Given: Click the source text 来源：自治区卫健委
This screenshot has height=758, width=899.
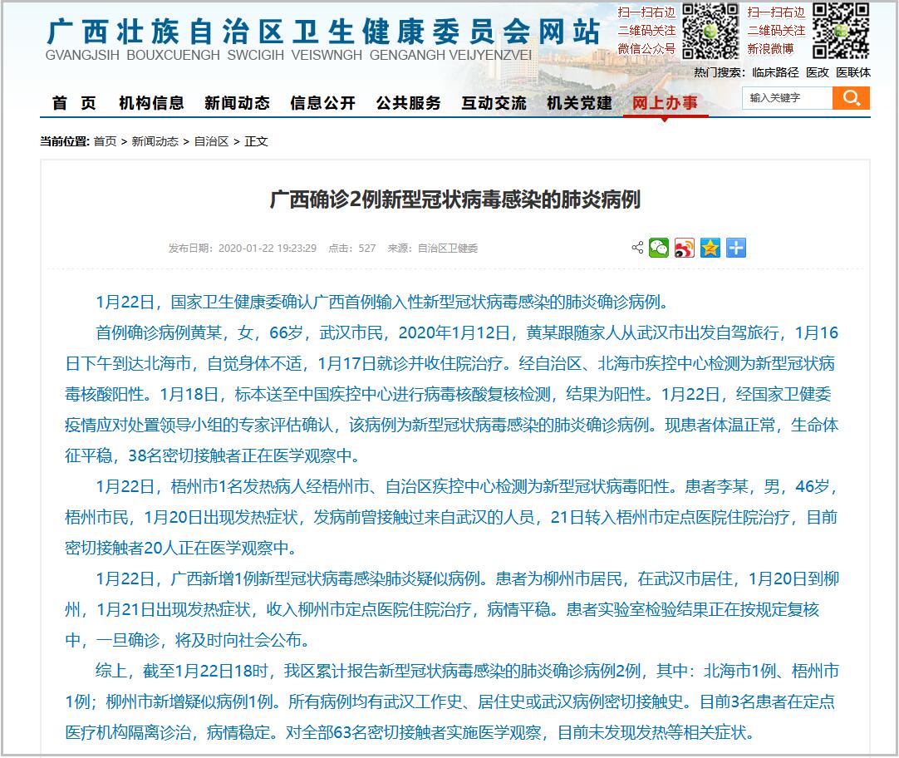Looking at the screenshot, I should pos(432,249).
